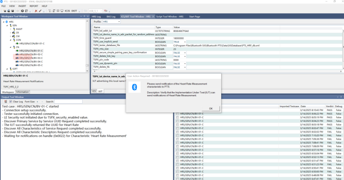Click the monitor screen toolbar icon

(62, 11)
